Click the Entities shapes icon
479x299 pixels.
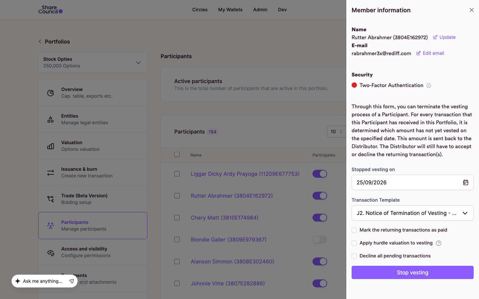pyautogui.click(x=51, y=119)
